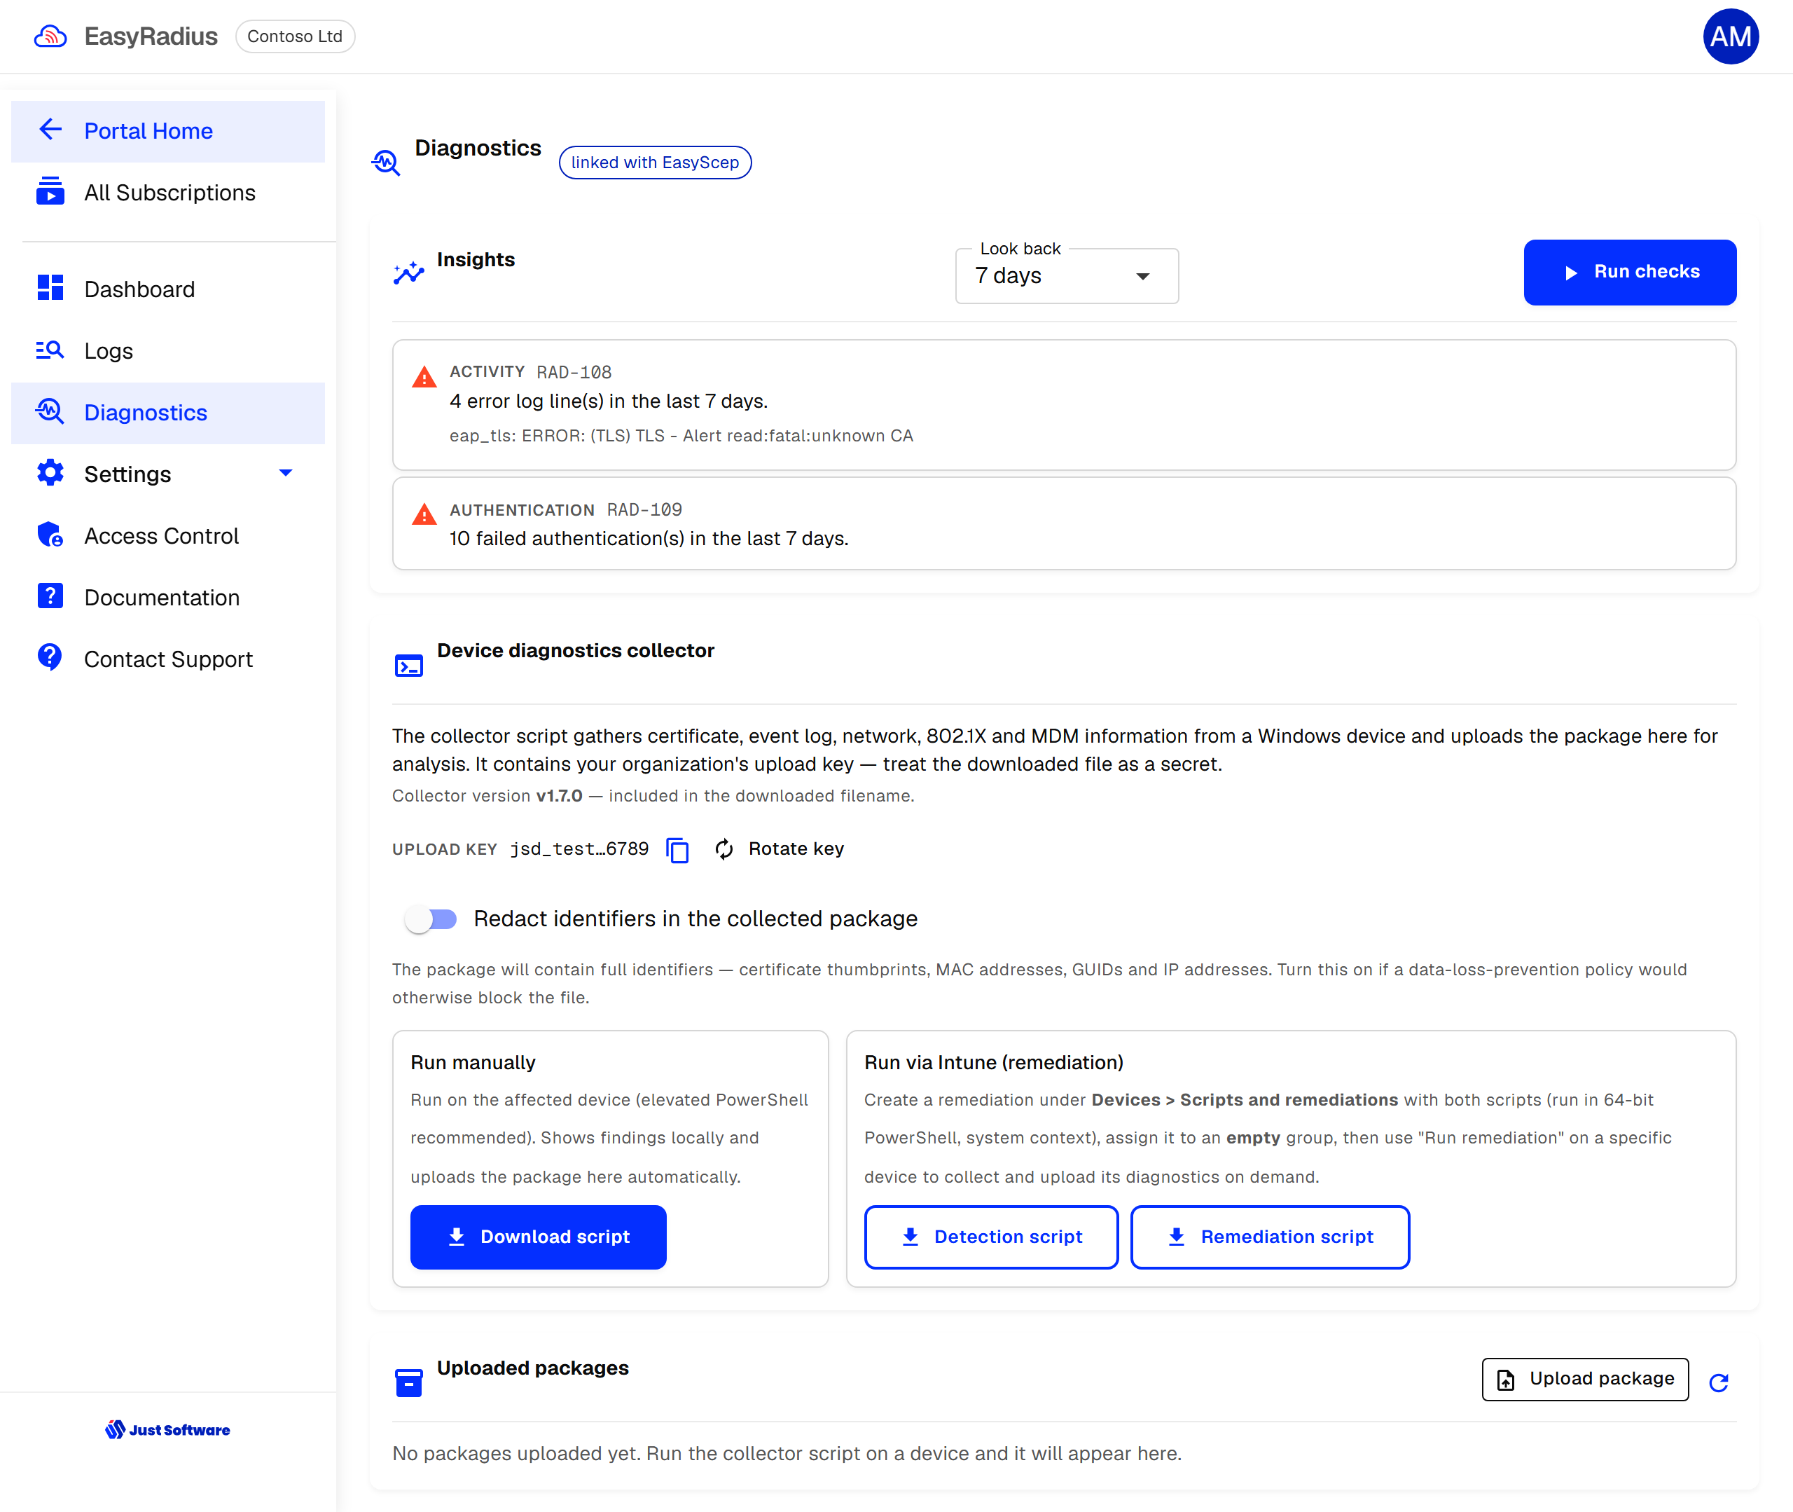
Task: Expand the Settings submenu arrow
Action: tap(286, 473)
